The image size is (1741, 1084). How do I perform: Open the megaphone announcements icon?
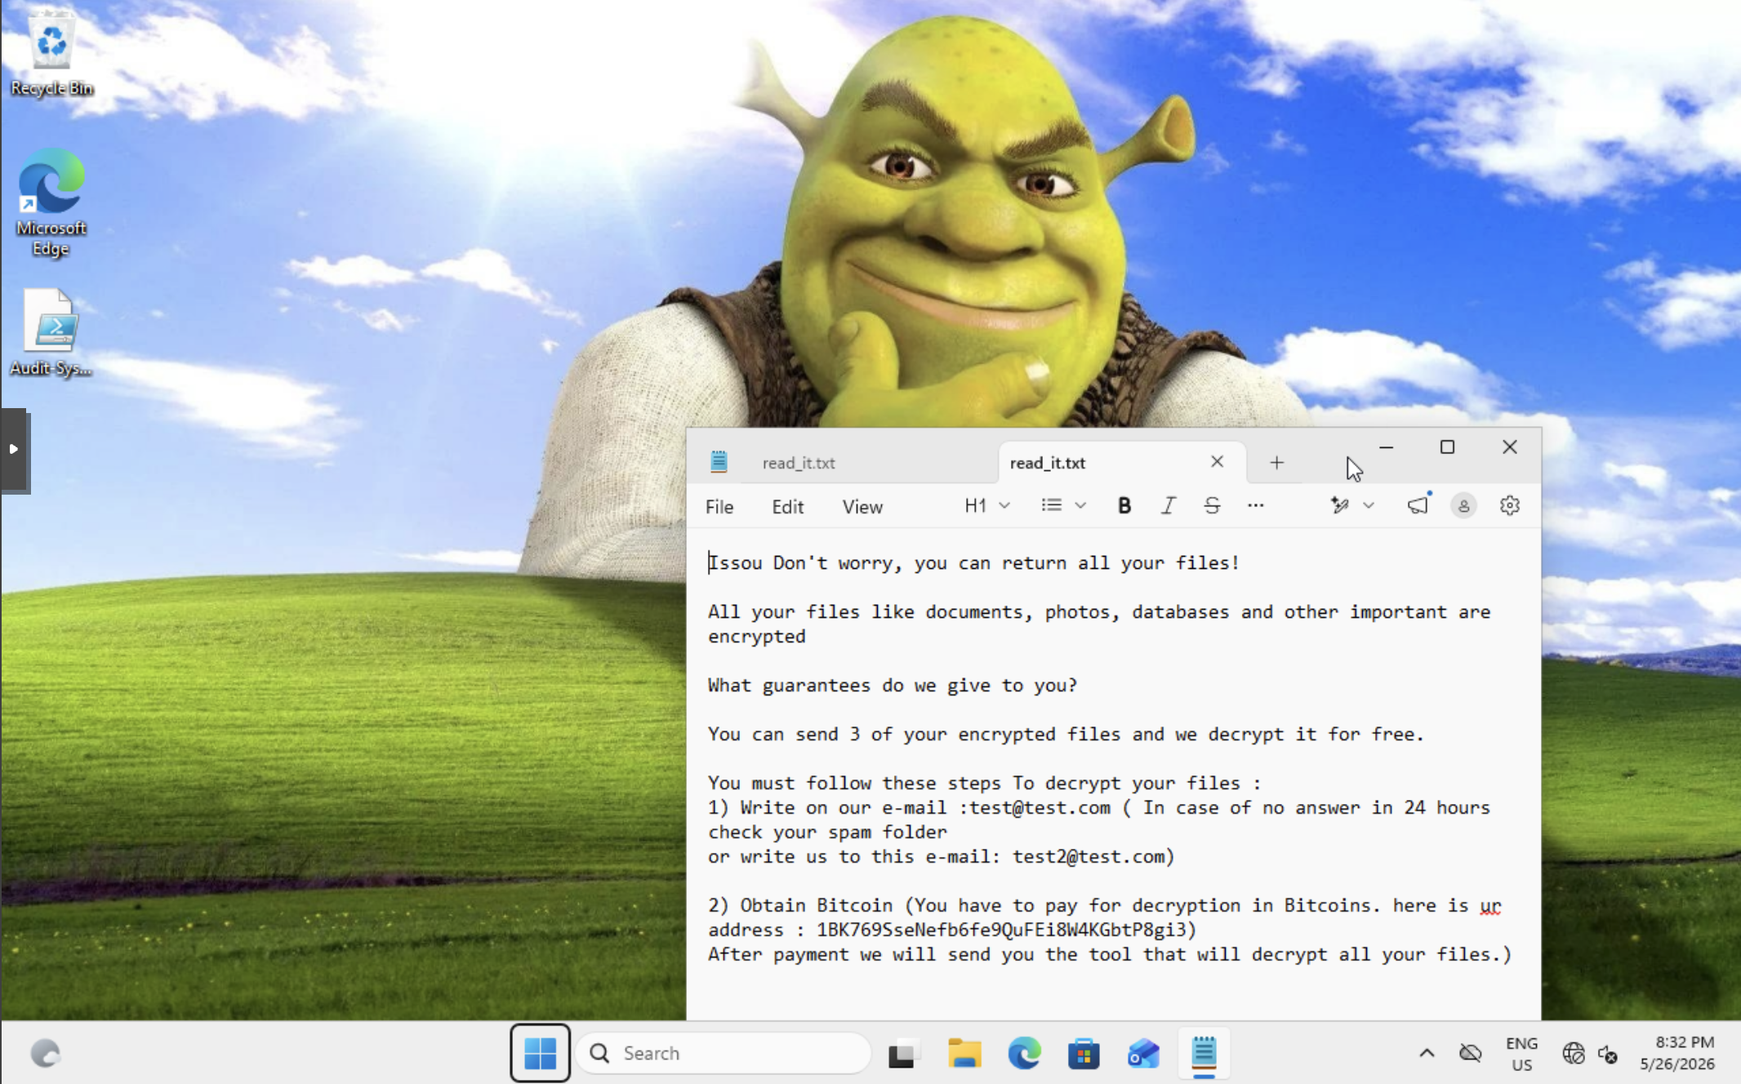tap(1418, 506)
